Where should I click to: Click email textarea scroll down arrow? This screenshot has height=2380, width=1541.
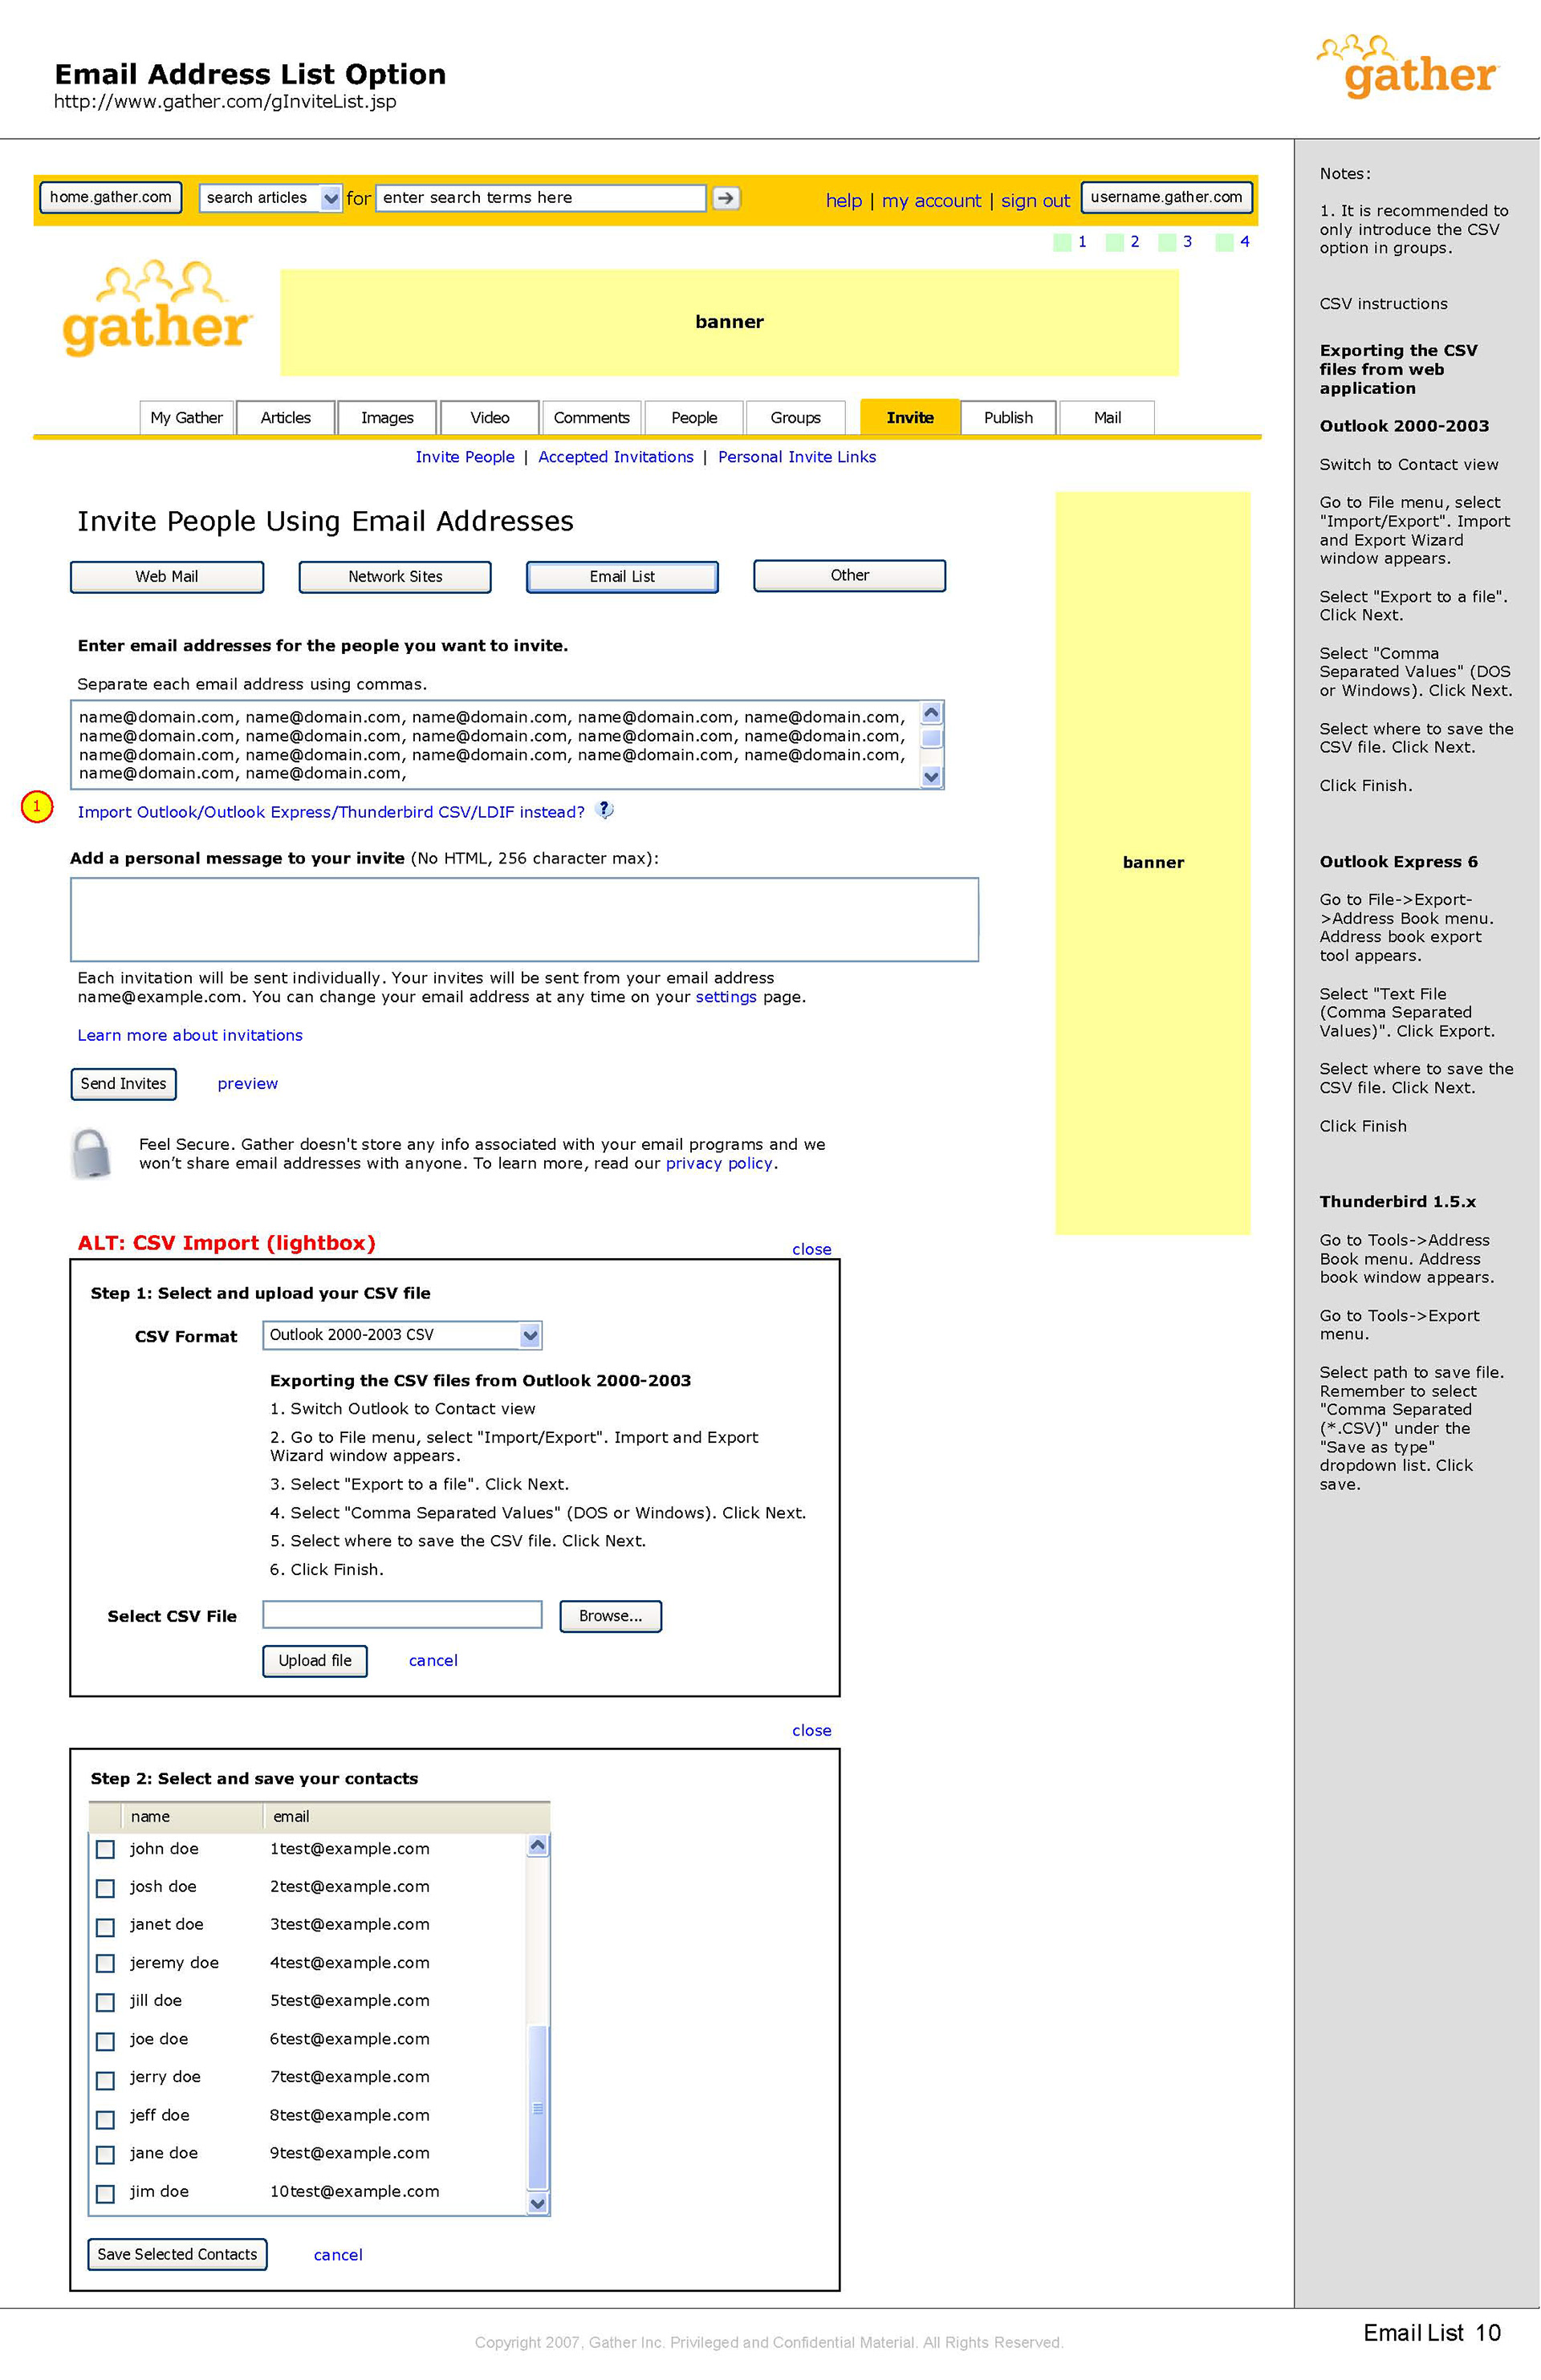[x=931, y=776]
